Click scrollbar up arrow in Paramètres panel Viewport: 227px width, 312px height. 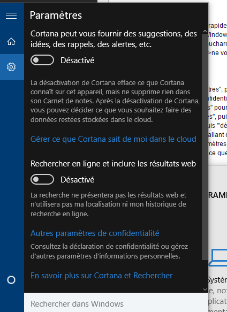[205, 32]
